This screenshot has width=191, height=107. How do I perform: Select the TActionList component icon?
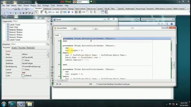[106, 12]
